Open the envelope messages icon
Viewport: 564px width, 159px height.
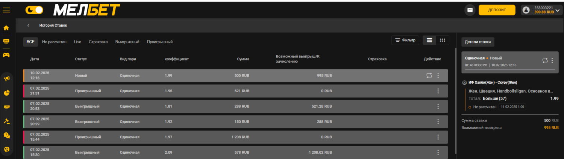470,10
